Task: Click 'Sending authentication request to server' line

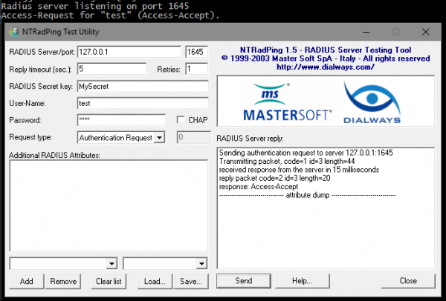Action: [306, 153]
